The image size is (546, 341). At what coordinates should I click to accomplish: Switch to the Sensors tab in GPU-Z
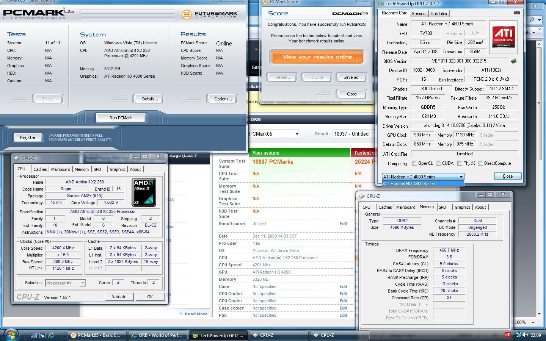[x=419, y=14]
